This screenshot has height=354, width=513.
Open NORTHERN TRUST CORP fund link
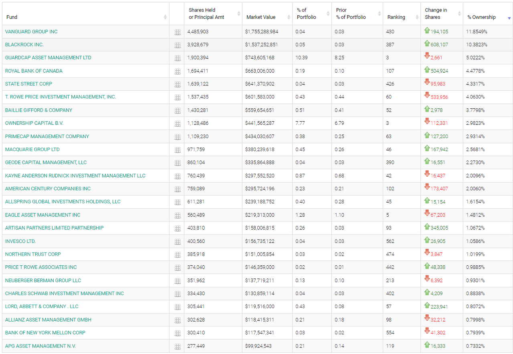(x=33, y=254)
